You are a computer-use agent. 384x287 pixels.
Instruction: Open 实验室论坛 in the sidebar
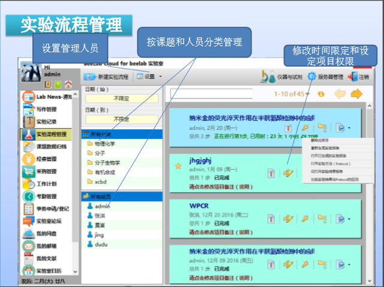[47, 221]
